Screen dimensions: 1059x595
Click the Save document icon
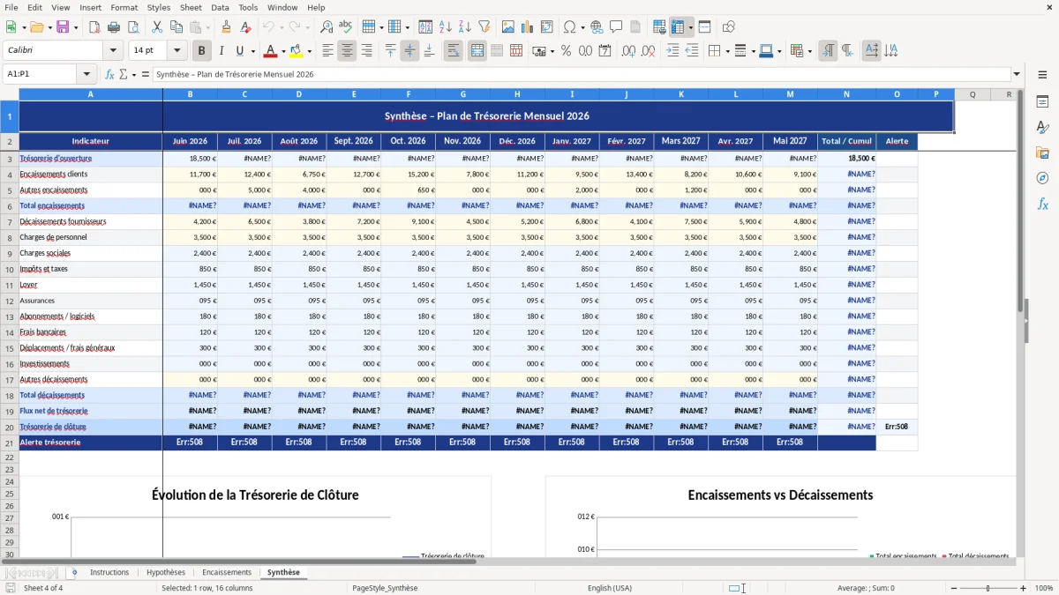(63, 27)
